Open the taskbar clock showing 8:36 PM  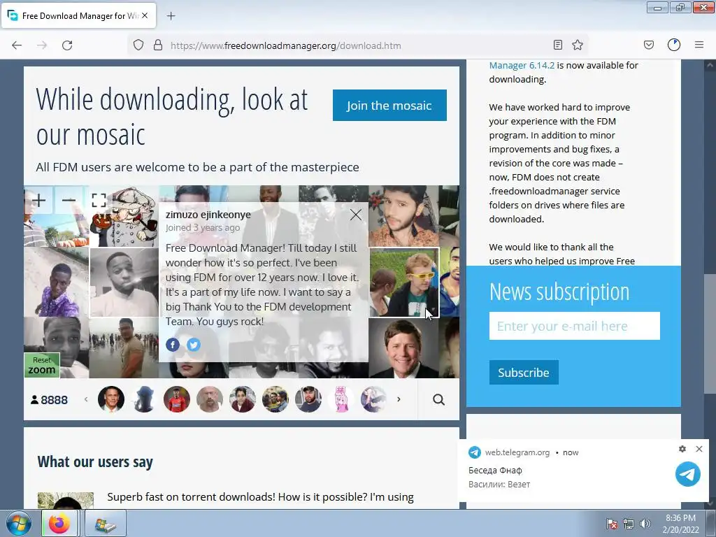[680, 524]
